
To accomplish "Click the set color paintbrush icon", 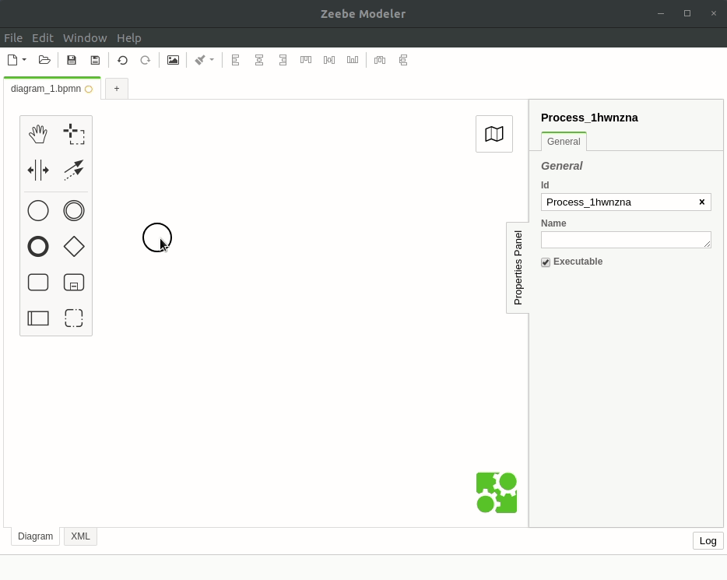I will point(200,60).
